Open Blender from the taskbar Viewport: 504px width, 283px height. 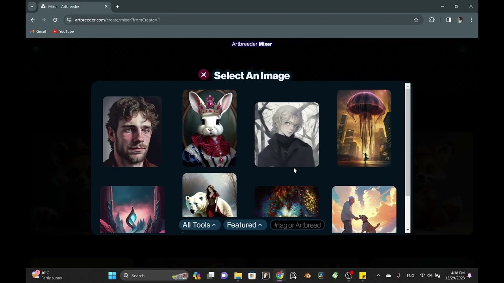pos(307,276)
